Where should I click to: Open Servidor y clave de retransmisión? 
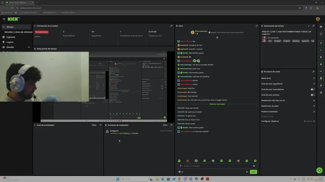[x=18, y=32]
